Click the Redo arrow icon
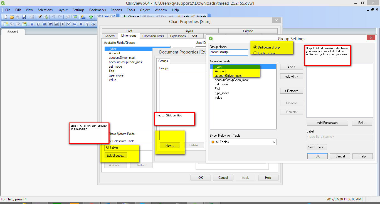 [x=60, y=17]
